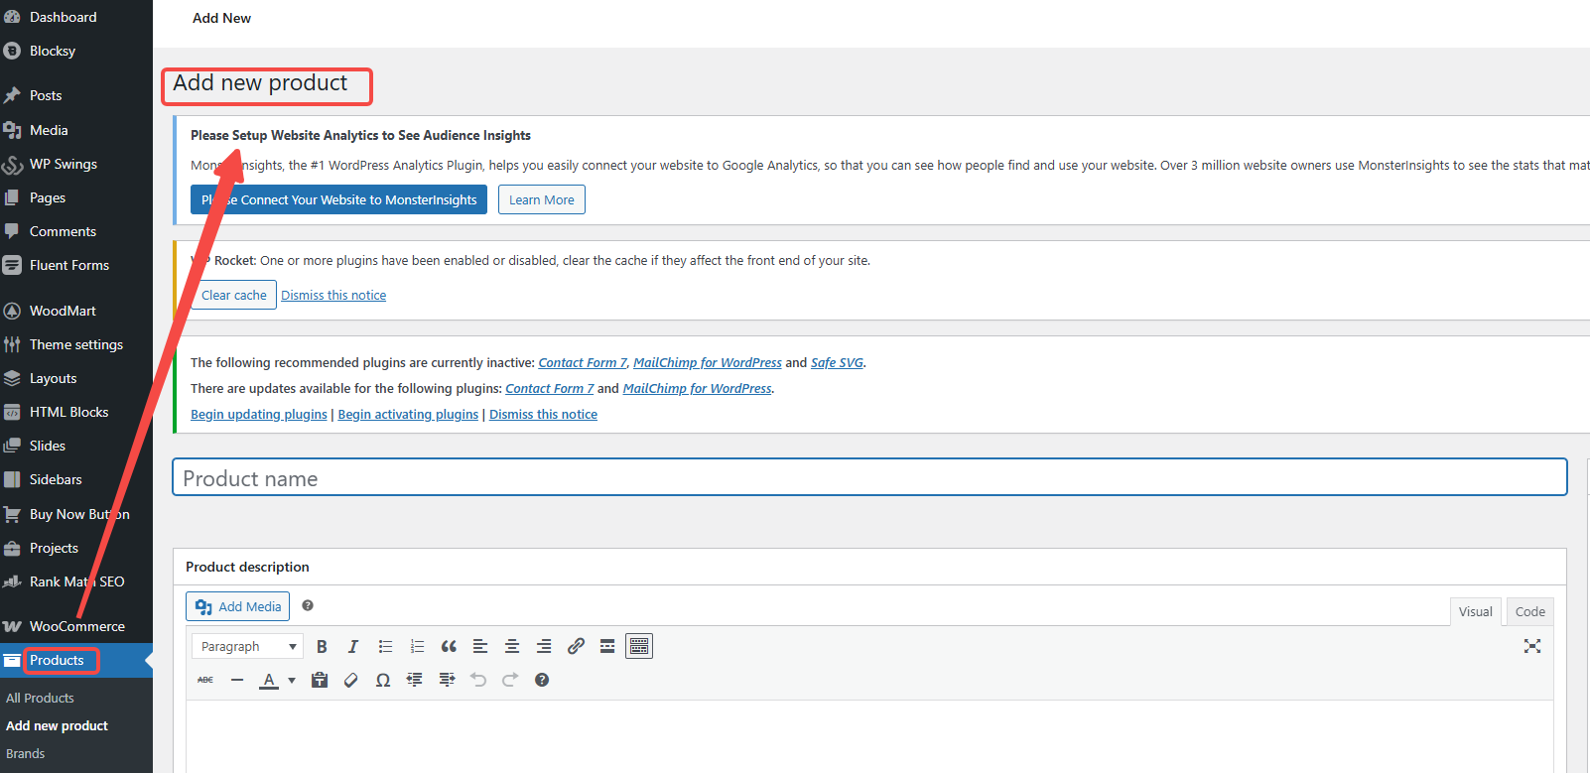Align text center

(x=512, y=646)
